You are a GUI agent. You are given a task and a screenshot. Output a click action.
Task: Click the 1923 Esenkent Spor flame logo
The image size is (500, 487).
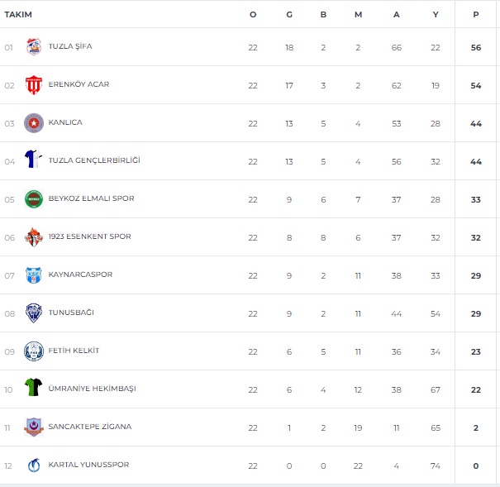coord(34,237)
